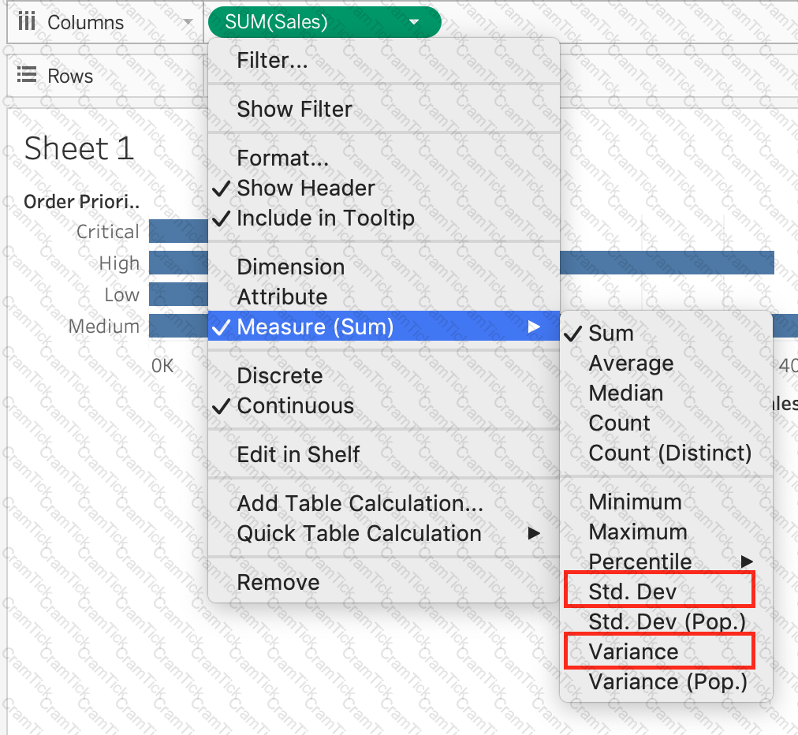Expand the Percentile submenu arrow
Image resolution: width=798 pixels, height=735 pixels.
[x=747, y=562]
